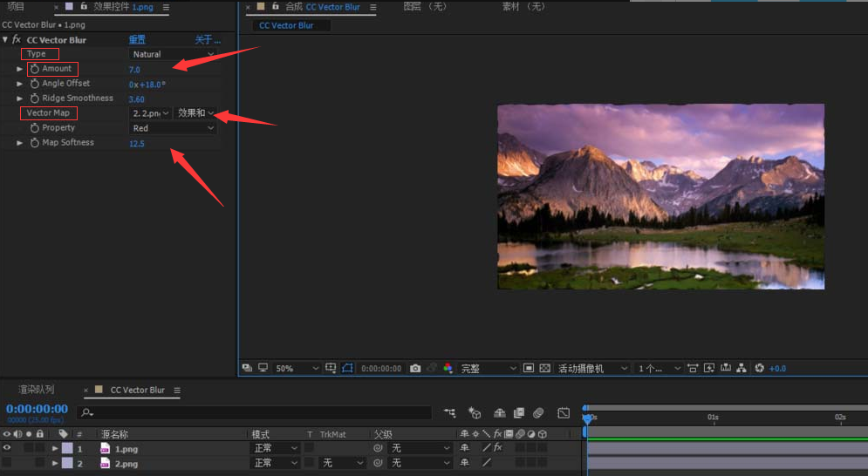Viewport: 868px width, 476px height.
Task: Click the 重置 reset link for the effect
Action: point(137,40)
